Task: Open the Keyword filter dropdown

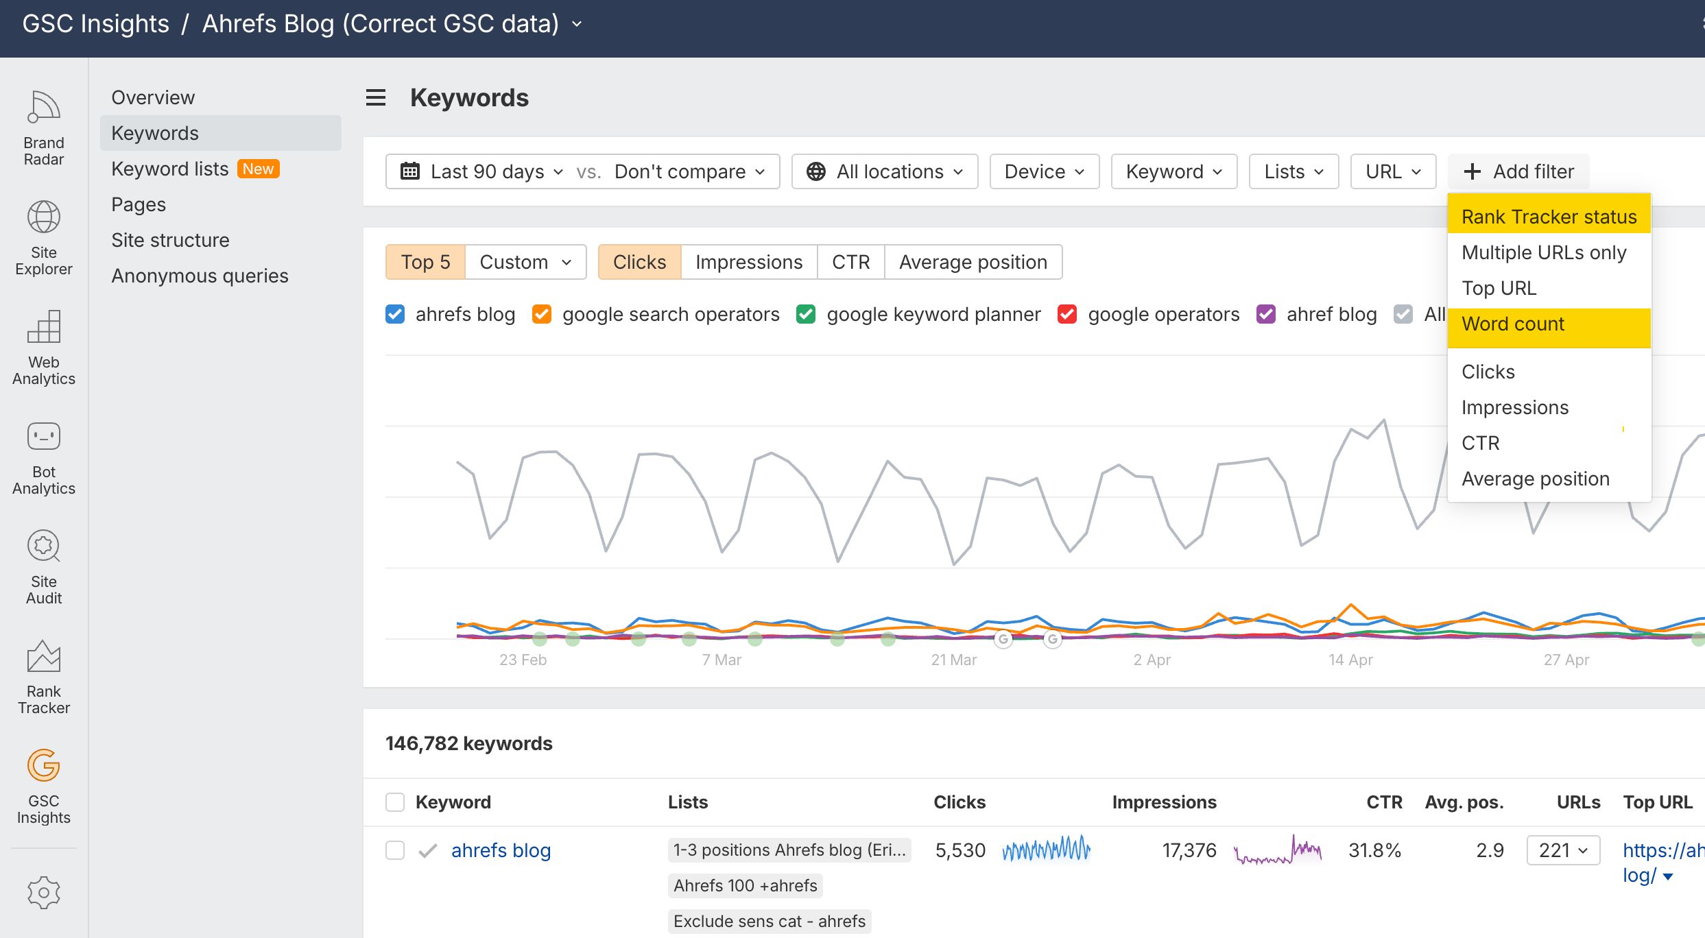Action: pyautogui.click(x=1174, y=171)
